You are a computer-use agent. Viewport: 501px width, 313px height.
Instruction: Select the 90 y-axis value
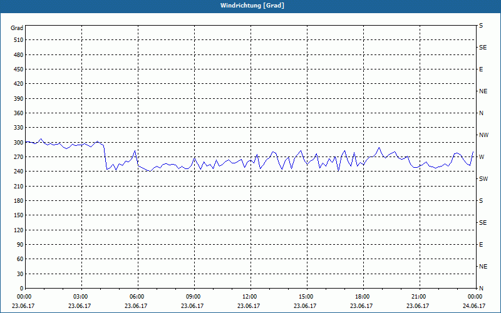point(20,245)
